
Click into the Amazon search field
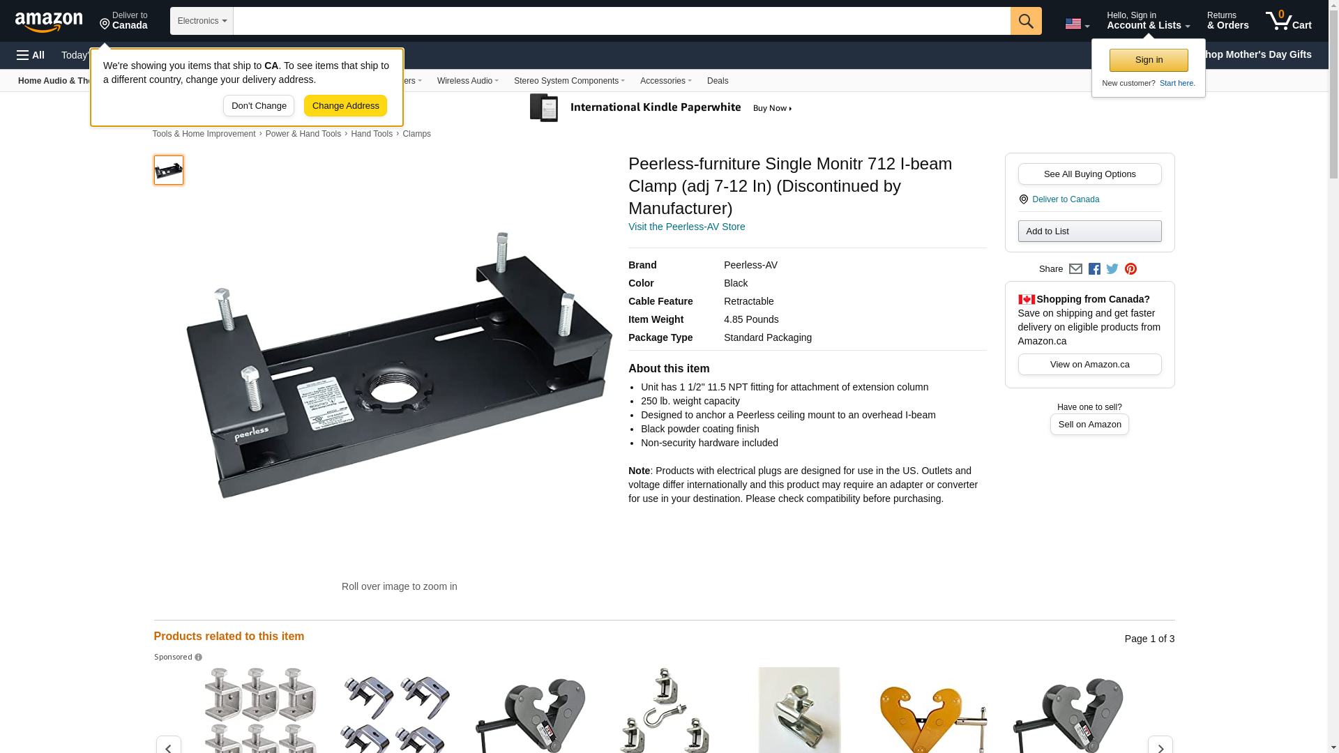[x=621, y=21]
